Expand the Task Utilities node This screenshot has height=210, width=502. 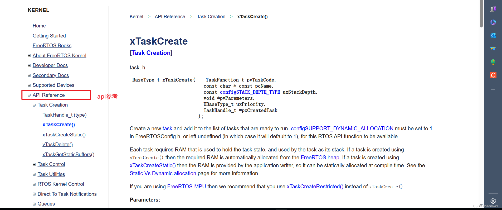[x=34, y=174]
